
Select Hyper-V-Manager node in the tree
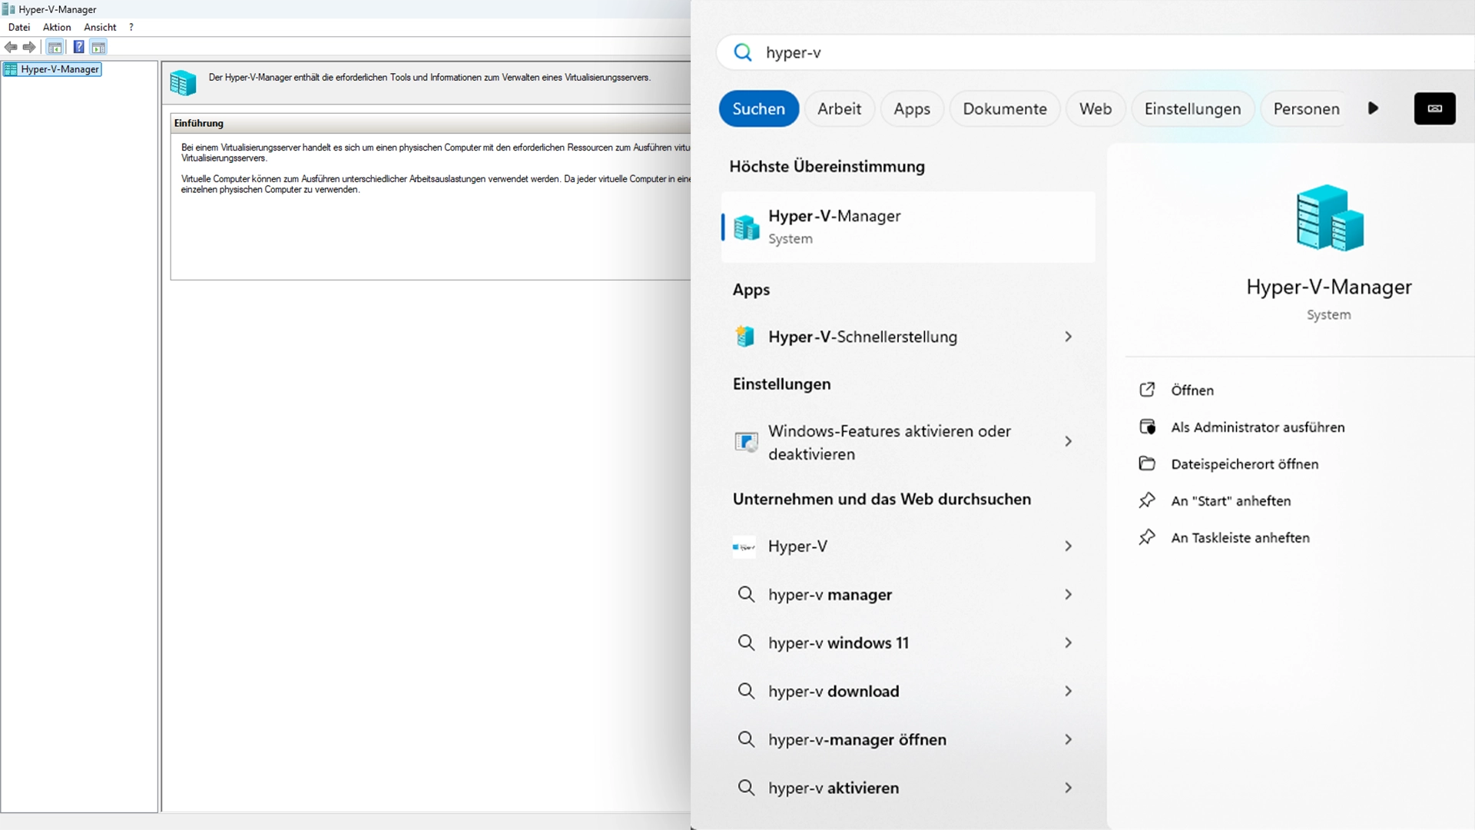(53, 69)
